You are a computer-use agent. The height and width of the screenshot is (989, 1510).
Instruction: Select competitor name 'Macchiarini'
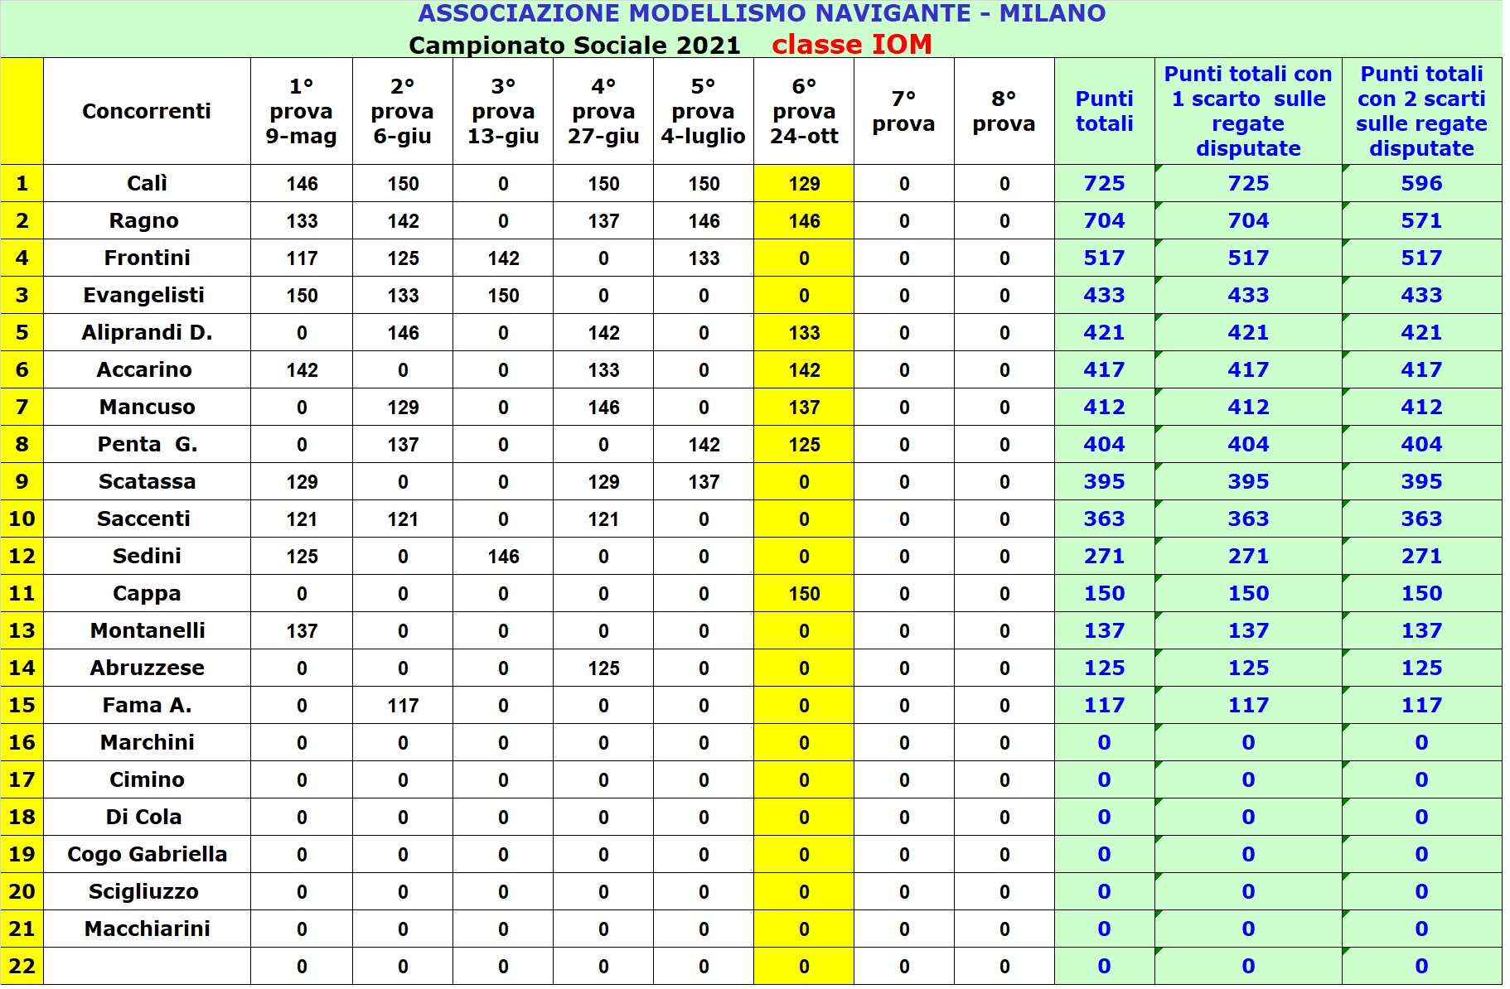[x=147, y=929]
